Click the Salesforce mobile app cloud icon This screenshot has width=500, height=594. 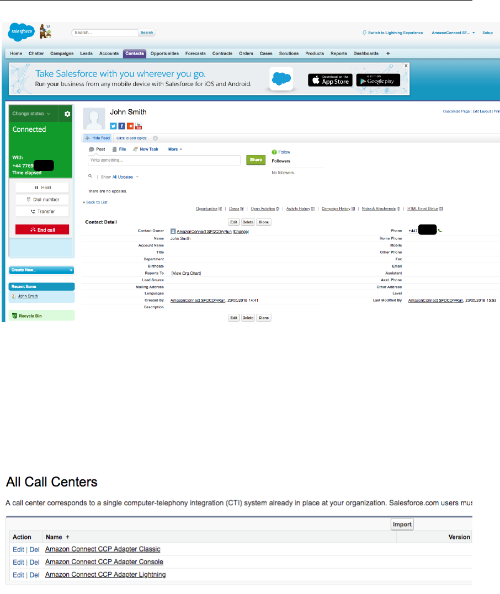281,79
